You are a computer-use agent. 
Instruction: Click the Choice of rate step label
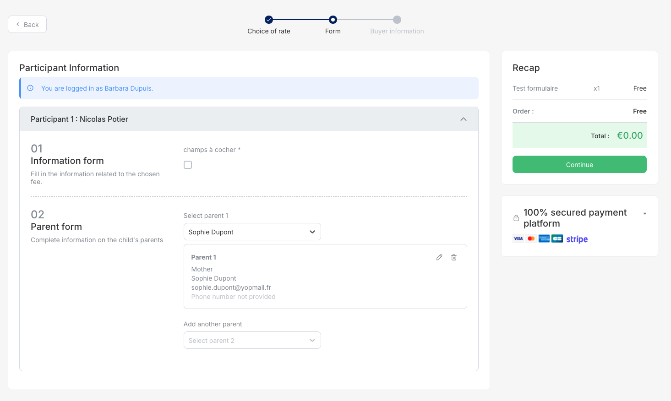tap(269, 31)
